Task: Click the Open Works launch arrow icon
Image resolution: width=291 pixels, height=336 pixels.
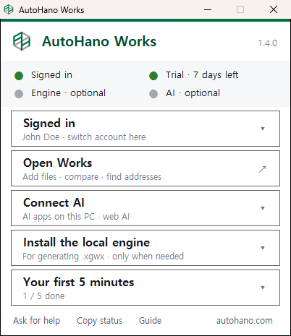Action: point(263,169)
